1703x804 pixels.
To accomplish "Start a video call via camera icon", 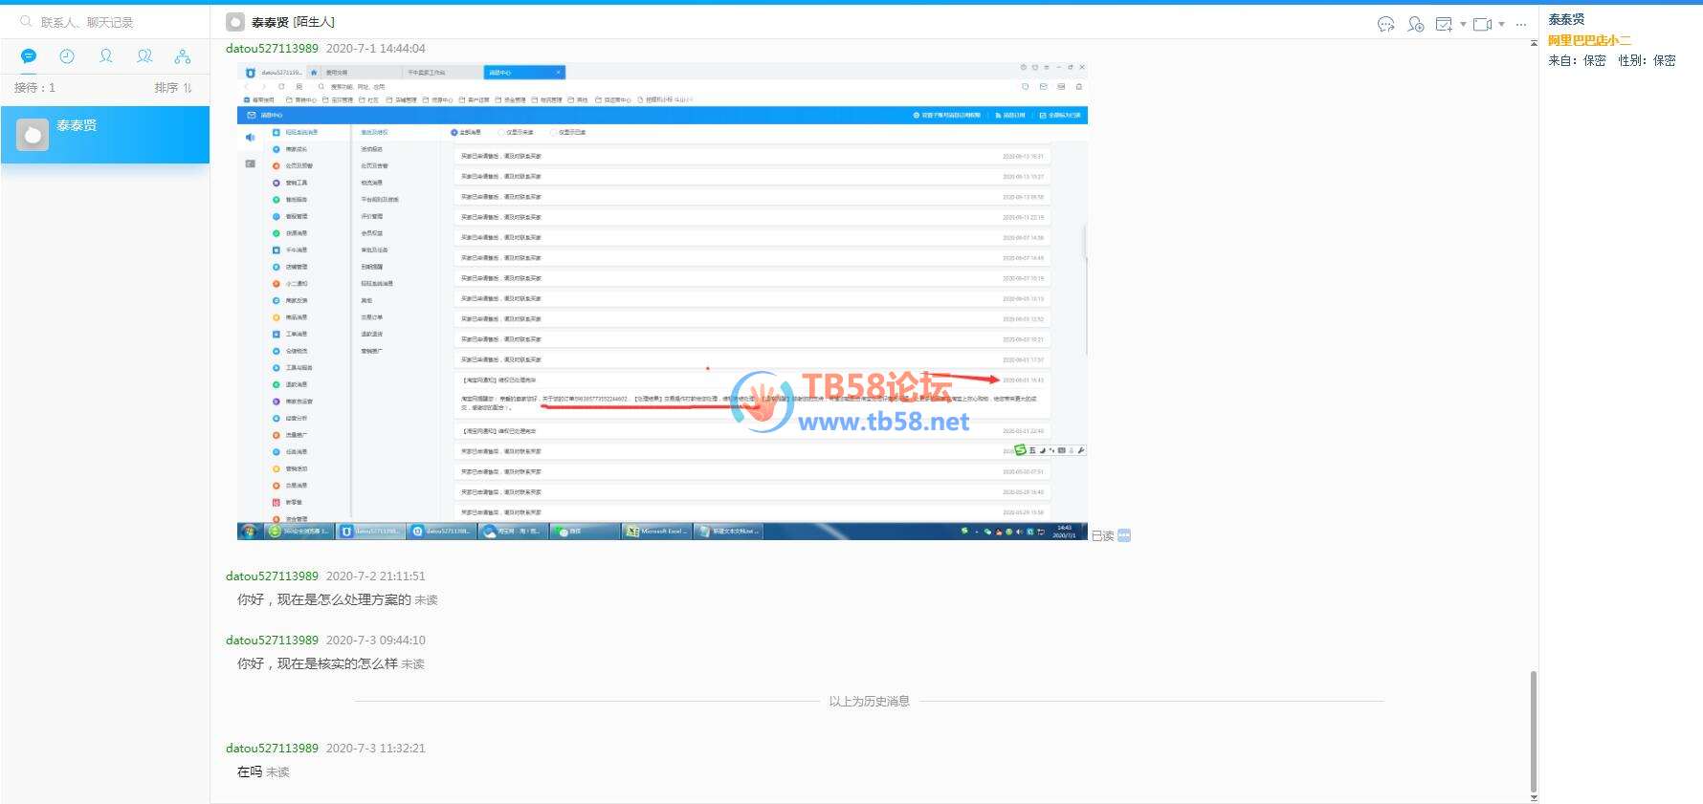I will (1482, 24).
